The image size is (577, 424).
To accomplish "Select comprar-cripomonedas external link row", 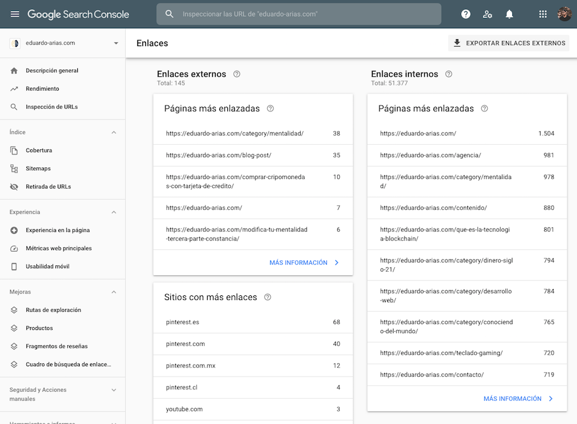I will pyautogui.click(x=253, y=182).
